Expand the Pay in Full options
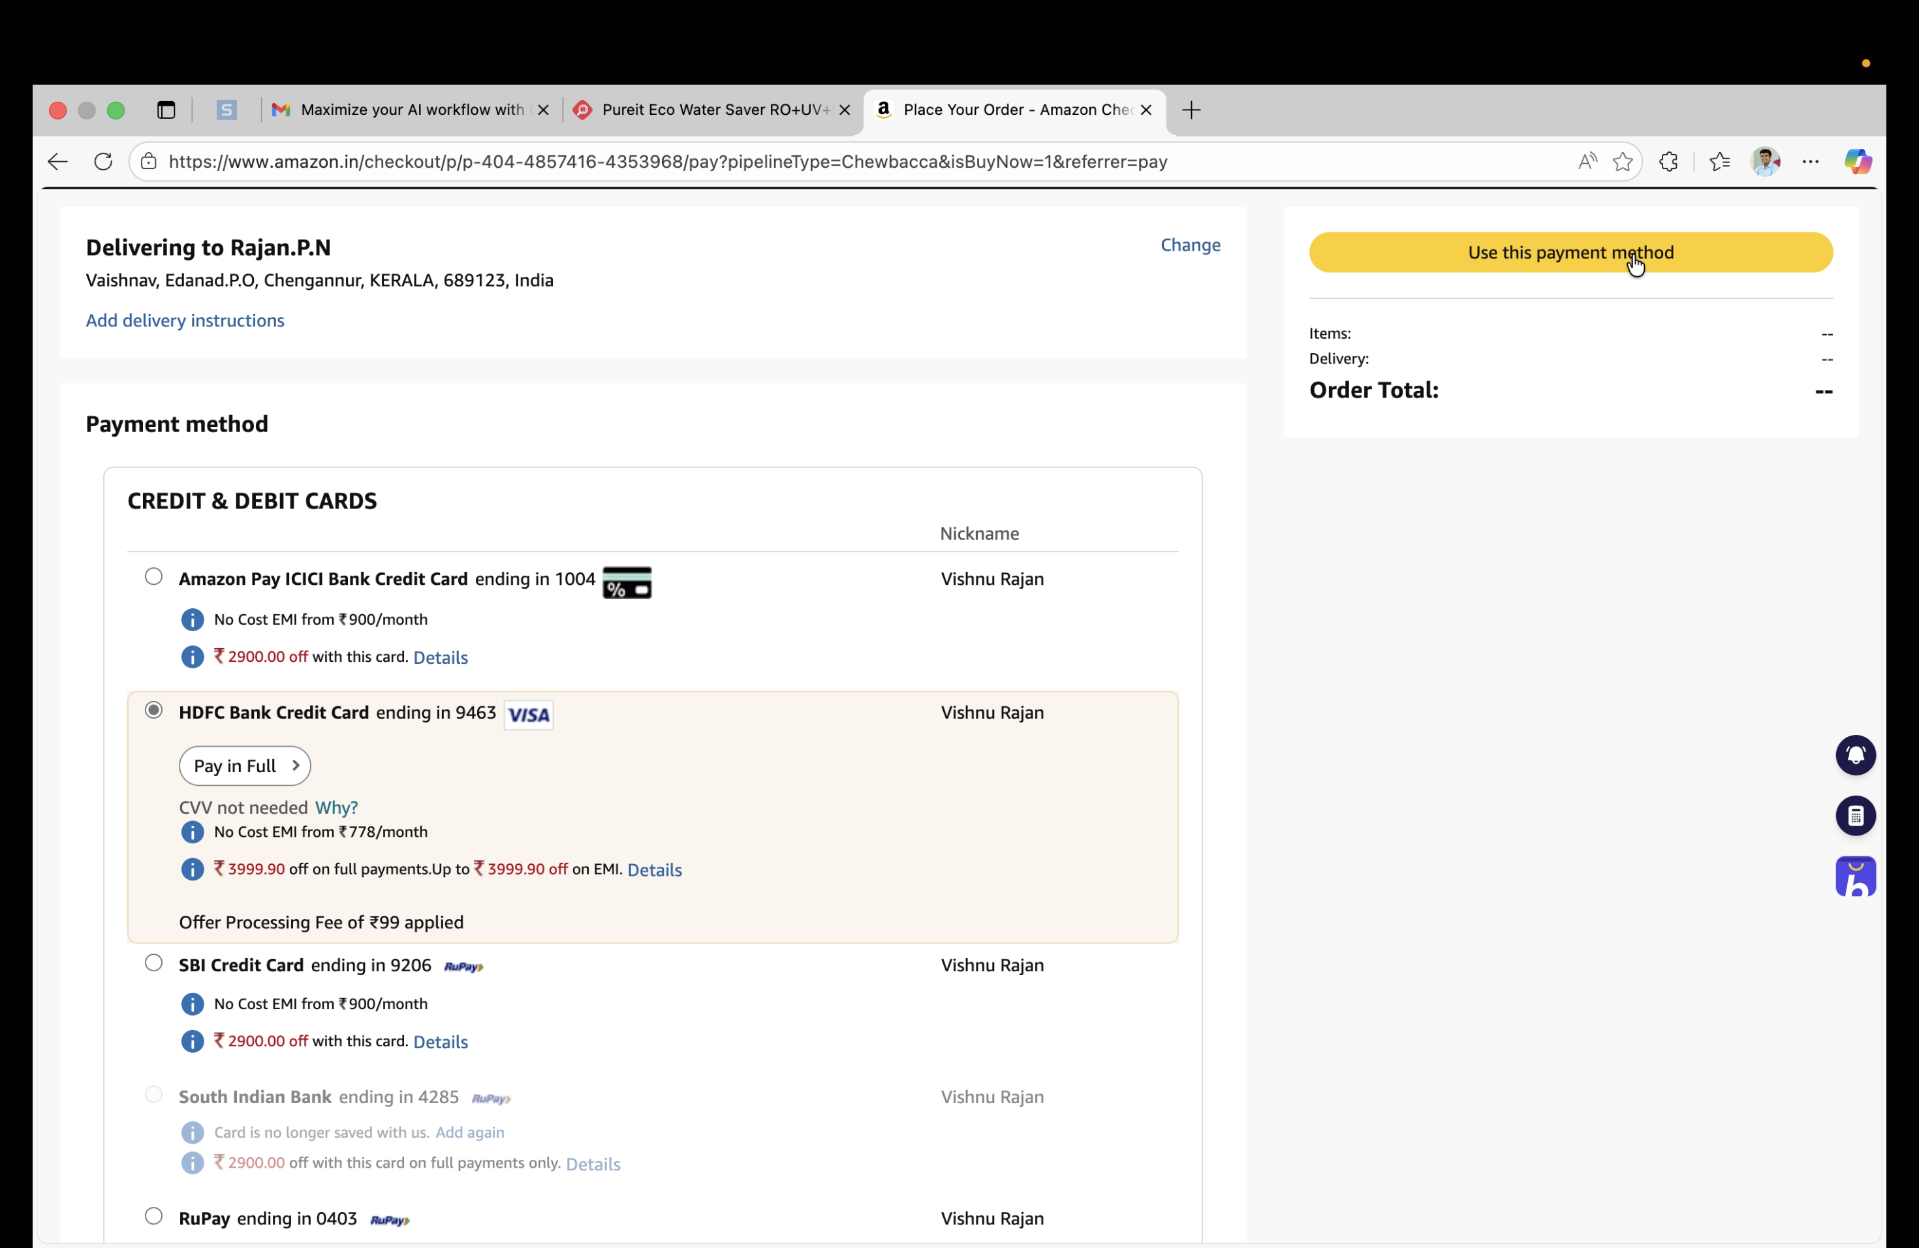 (244, 766)
